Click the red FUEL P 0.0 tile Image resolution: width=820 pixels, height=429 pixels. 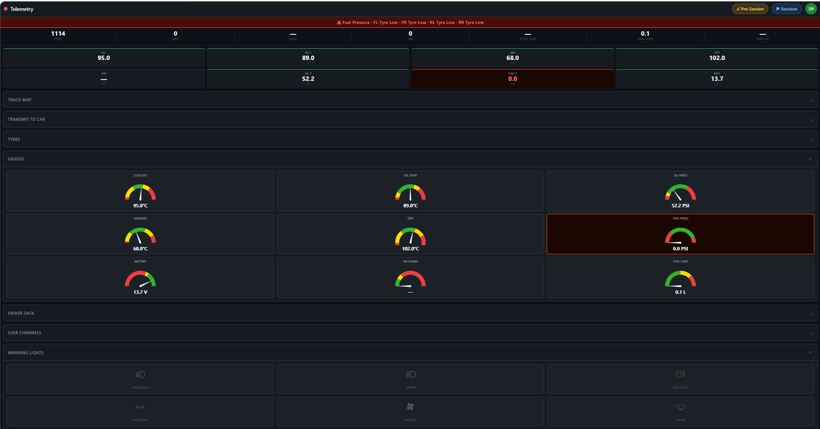pyautogui.click(x=513, y=79)
